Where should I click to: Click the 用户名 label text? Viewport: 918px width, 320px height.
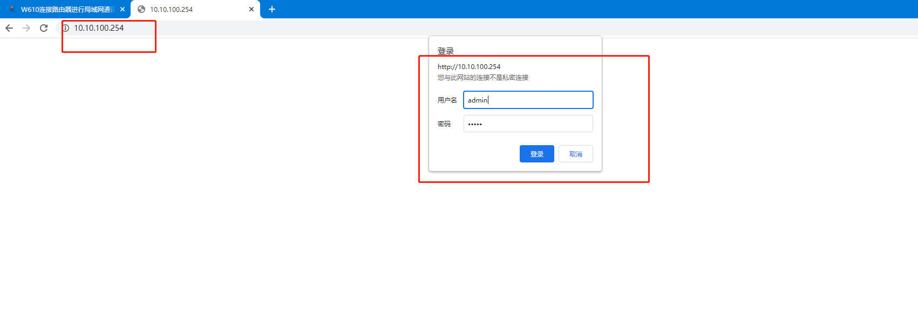click(447, 100)
